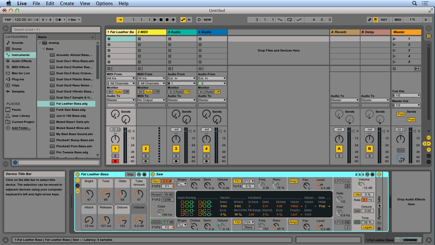Screen dimensions: 435x245
Task: Toggle the MIDI Arrangement Overdub plus button
Action: (173, 20)
